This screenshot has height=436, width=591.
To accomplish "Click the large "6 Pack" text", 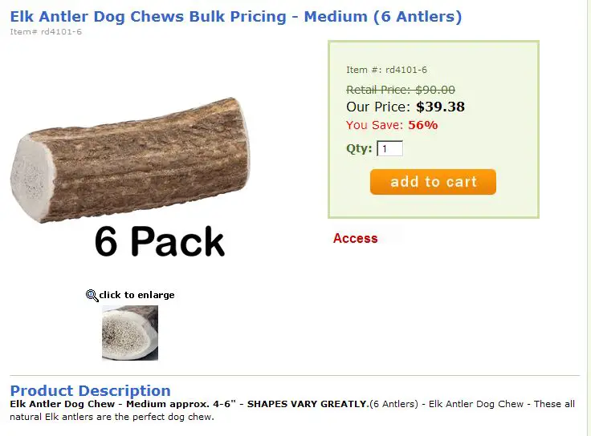I will (x=160, y=241).
